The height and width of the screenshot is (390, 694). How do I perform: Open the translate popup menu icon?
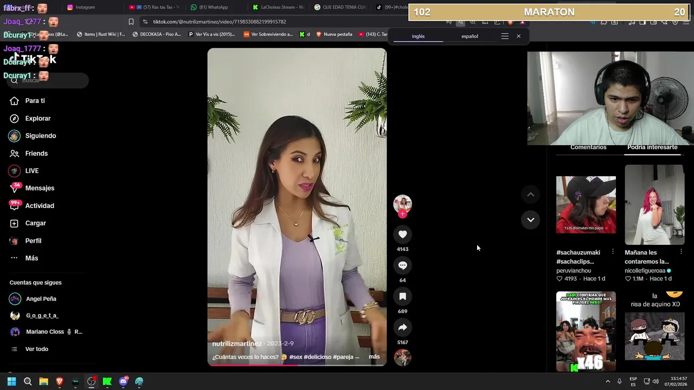pos(505,36)
